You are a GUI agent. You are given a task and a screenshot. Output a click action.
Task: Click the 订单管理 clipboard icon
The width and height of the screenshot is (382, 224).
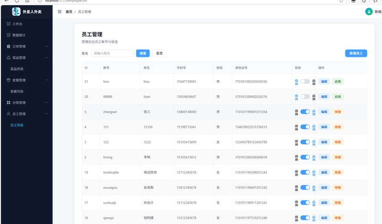click(9, 46)
